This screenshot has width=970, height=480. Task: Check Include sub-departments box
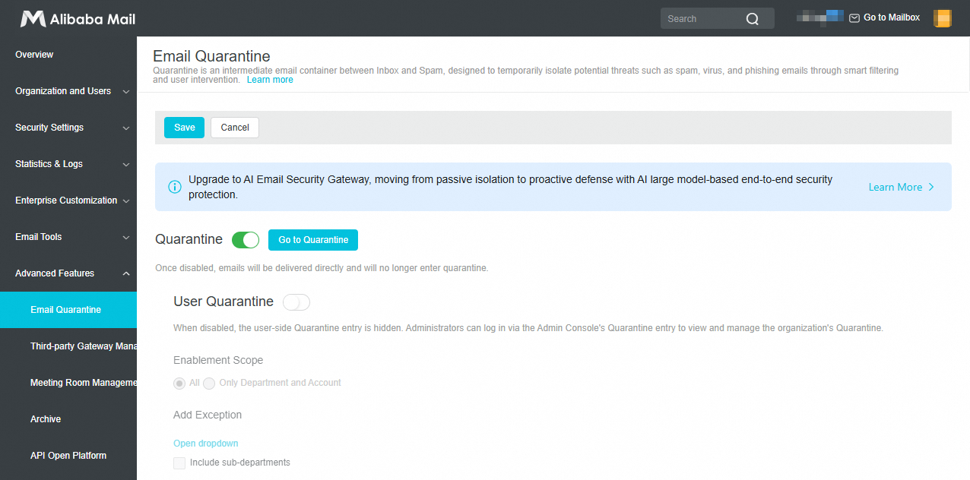click(x=179, y=463)
